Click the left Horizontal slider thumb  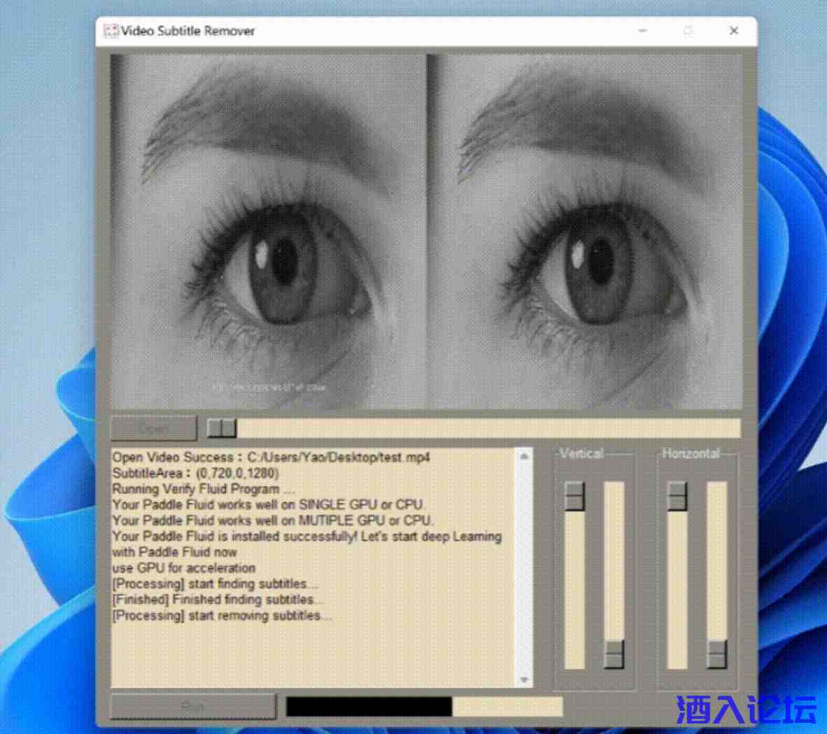[676, 495]
